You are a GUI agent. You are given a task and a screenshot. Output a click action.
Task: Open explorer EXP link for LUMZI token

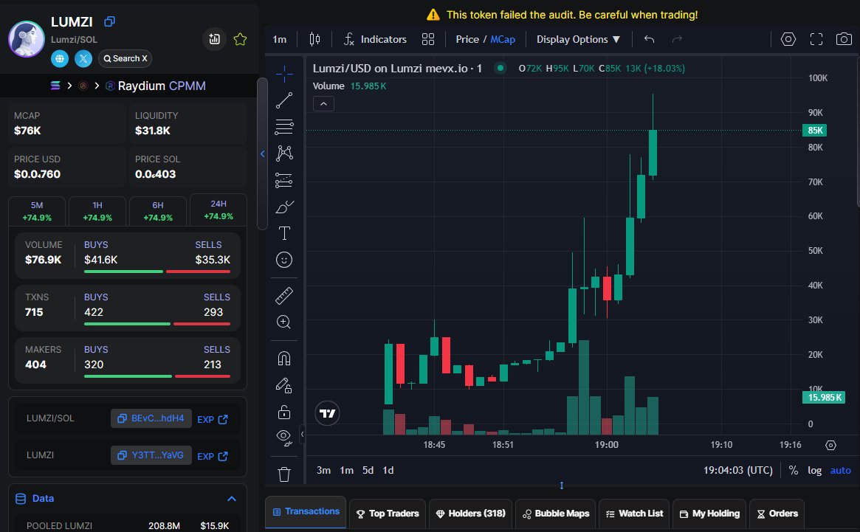point(213,456)
